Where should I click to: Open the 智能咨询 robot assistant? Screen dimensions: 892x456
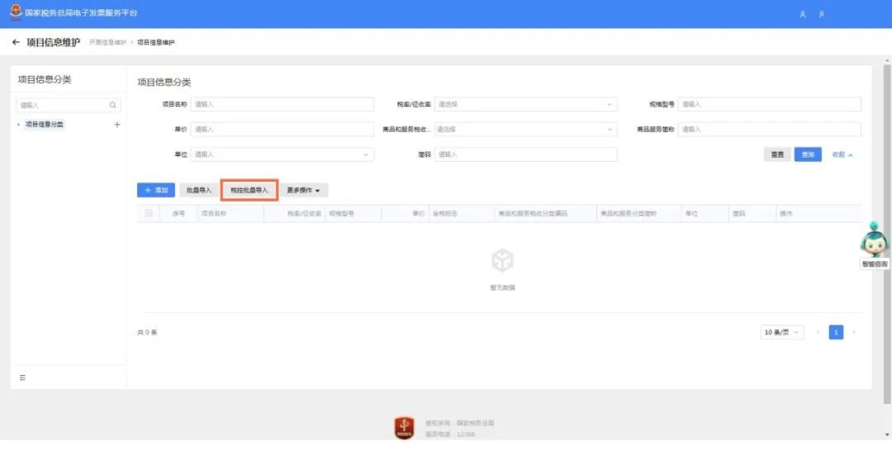pyautogui.click(x=874, y=241)
